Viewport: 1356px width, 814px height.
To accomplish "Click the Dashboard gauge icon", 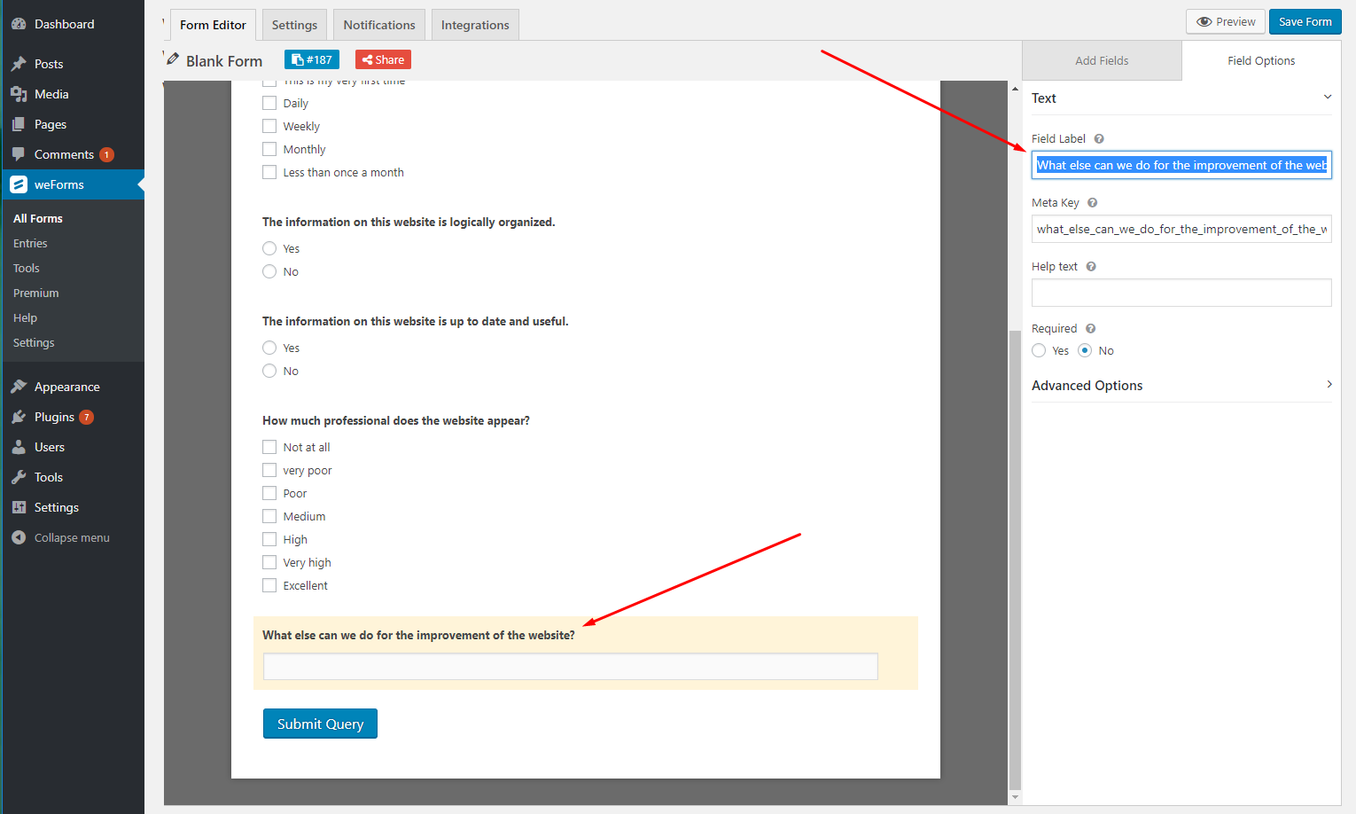I will [19, 24].
